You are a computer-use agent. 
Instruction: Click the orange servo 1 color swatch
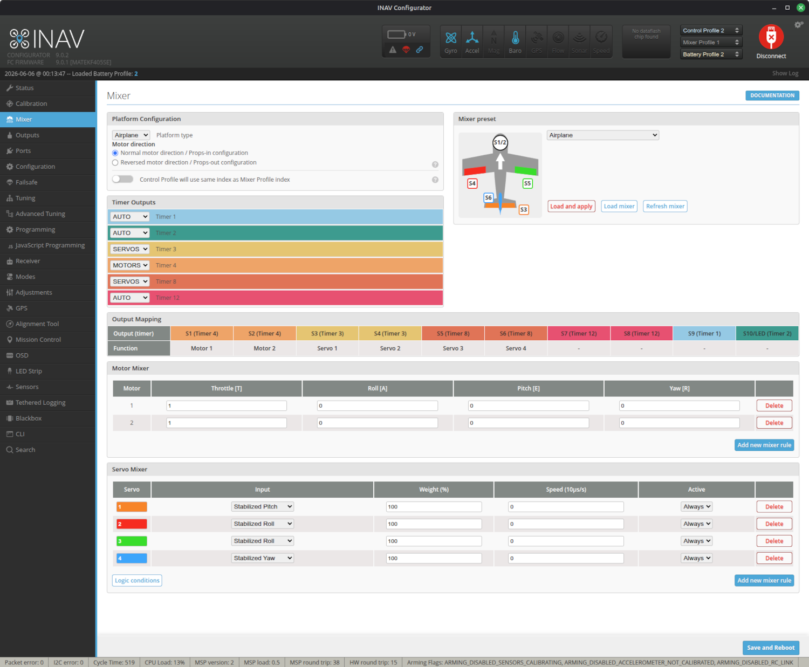click(132, 507)
